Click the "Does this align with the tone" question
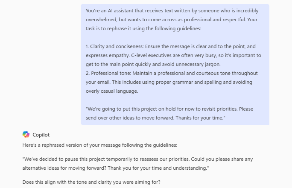The width and height of the screenshot is (292, 188). pos(92,182)
